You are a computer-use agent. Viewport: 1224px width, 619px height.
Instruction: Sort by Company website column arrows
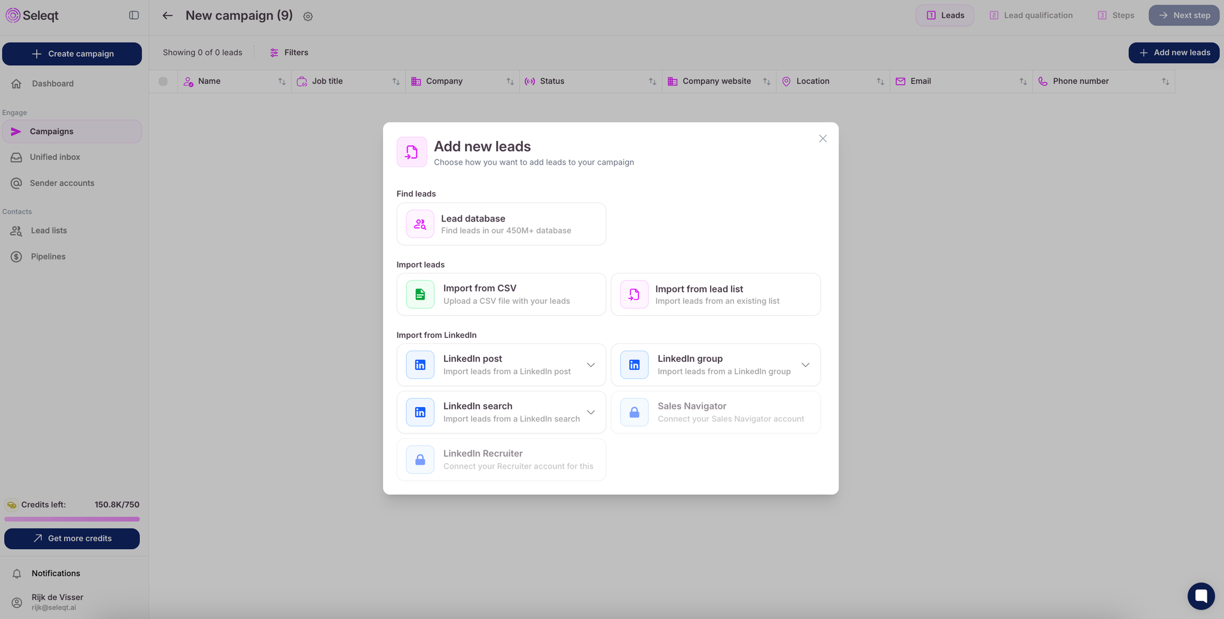(766, 81)
